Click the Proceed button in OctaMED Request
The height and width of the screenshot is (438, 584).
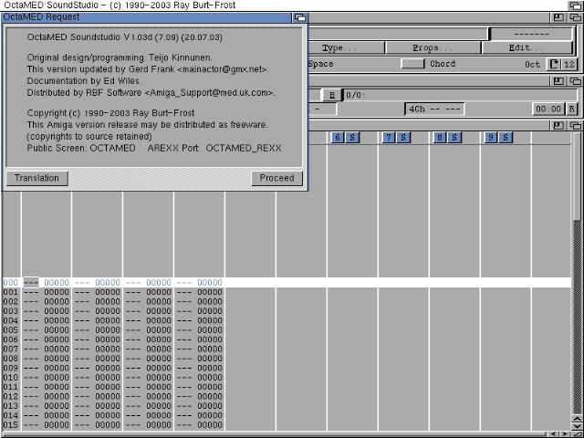pos(276,178)
